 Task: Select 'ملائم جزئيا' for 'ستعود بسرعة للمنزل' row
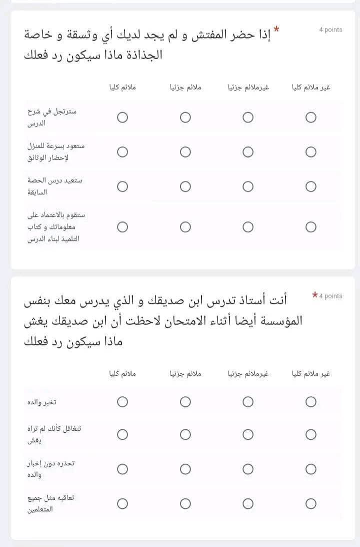185,152
